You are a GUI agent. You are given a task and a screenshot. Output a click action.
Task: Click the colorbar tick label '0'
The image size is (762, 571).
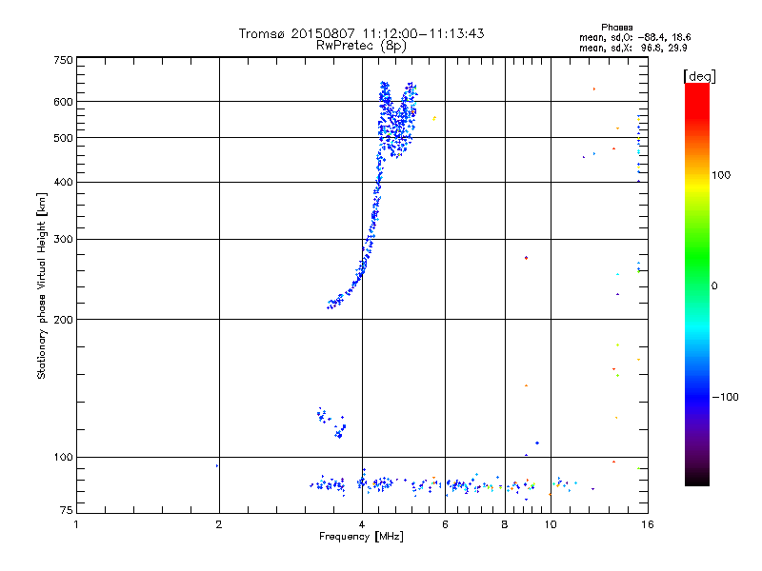[x=714, y=286]
